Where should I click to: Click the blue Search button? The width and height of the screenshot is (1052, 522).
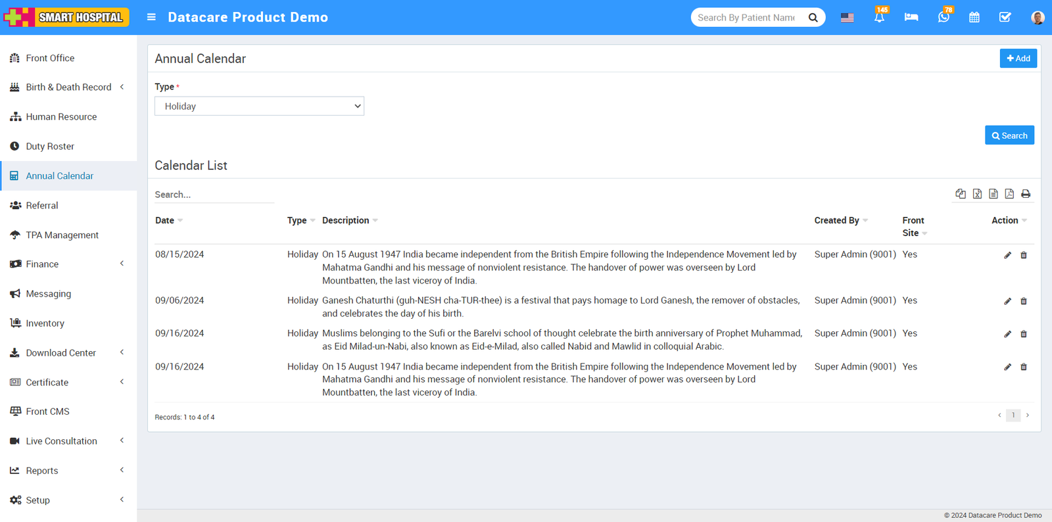(1009, 135)
